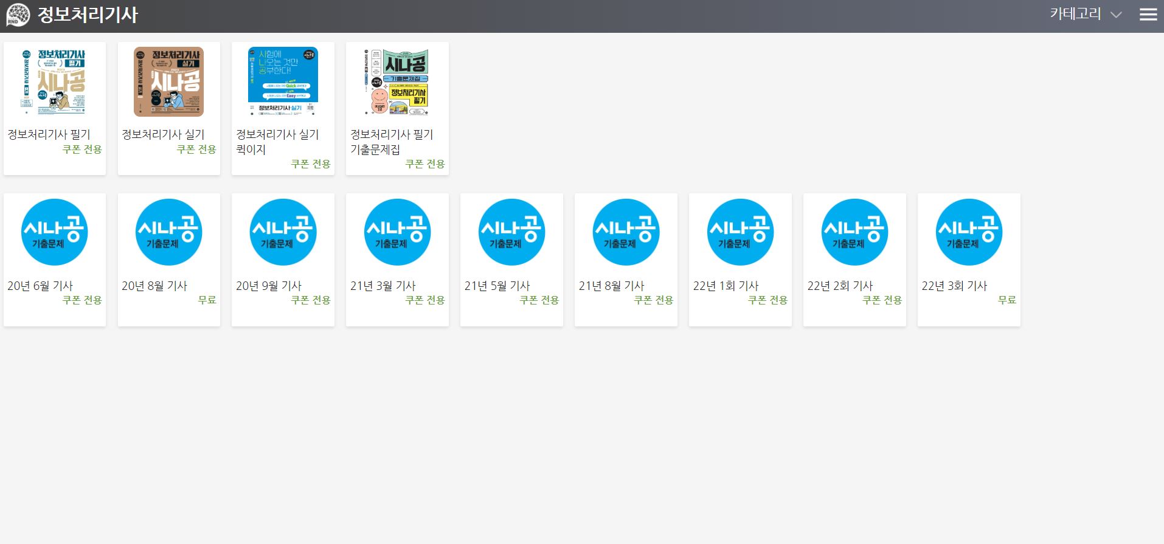Image resolution: width=1164 pixels, height=544 pixels.
Task: Click 시나공 icon for 20년 6월 기사
Action: pyautogui.click(x=55, y=232)
